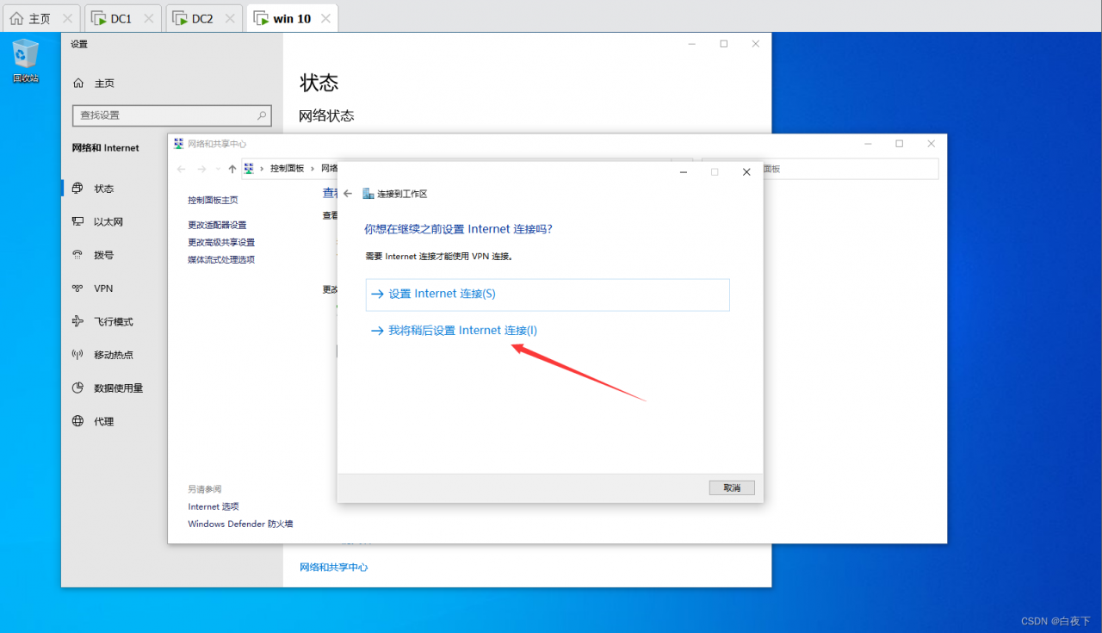Expand the chevron after 控制面板 in breadcrumb

pyautogui.click(x=313, y=169)
